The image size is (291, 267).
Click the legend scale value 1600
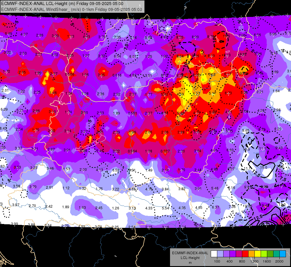[x=267, y=261]
